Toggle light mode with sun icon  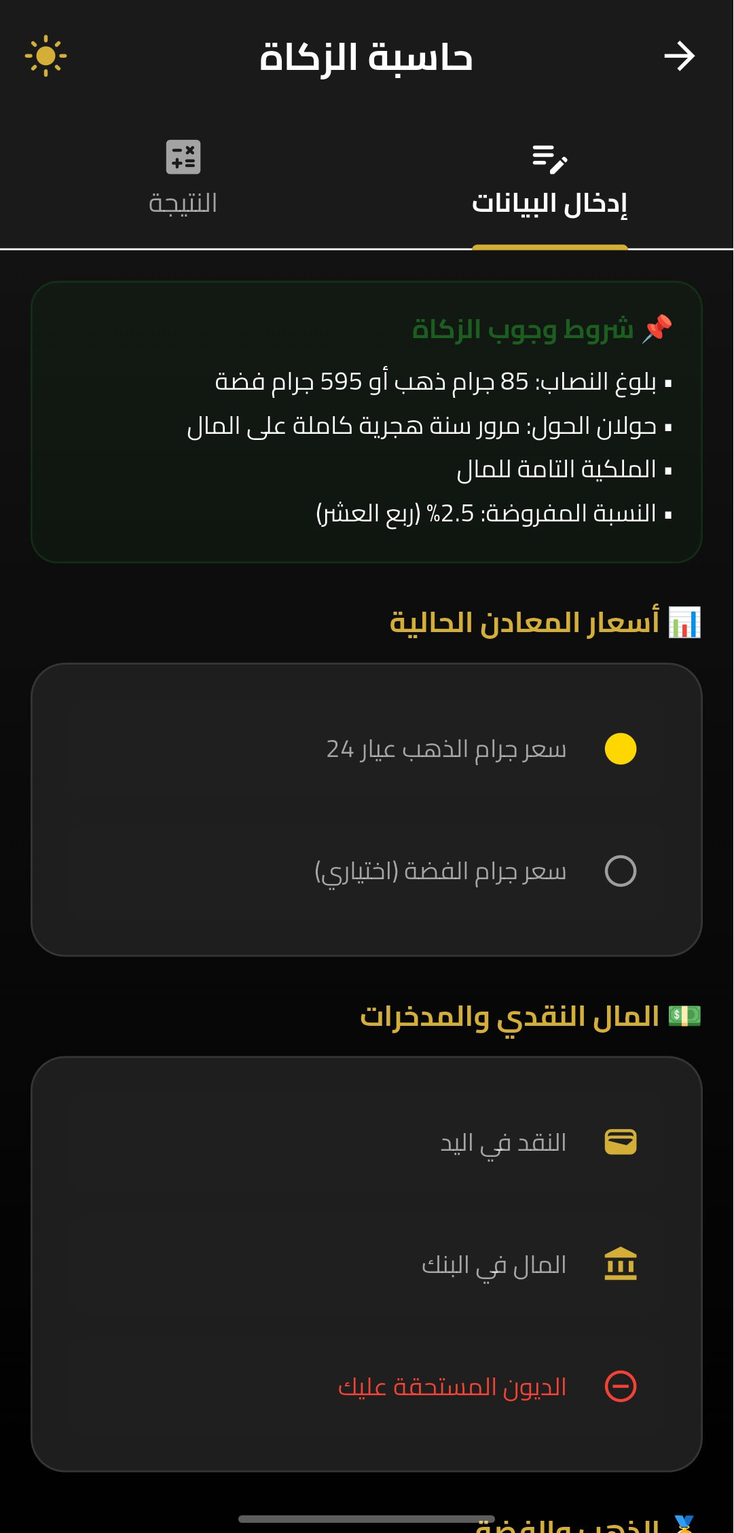click(x=46, y=56)
